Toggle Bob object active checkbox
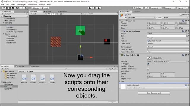Screen dimensions: 190x106 click(x=126, y=15)
